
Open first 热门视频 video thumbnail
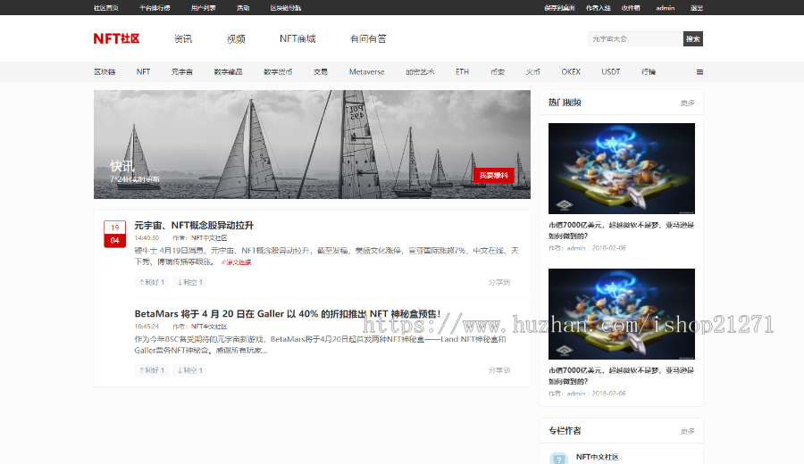(622, 169)
